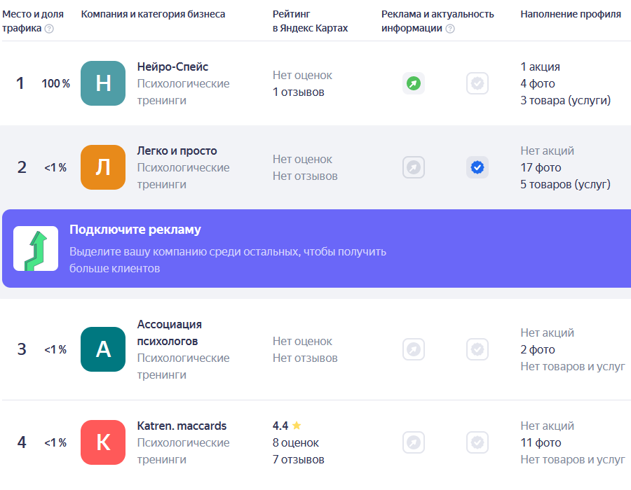This screenshot has width=631, height=490.
Task: Click the dark teal 'А' avatar of Ассоциация психологов
Action: pos(103,349)
